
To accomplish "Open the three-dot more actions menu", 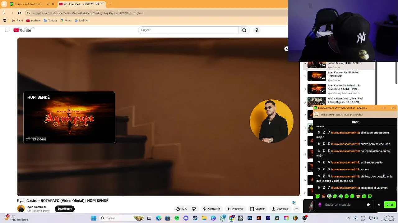I will pos(296,209).
